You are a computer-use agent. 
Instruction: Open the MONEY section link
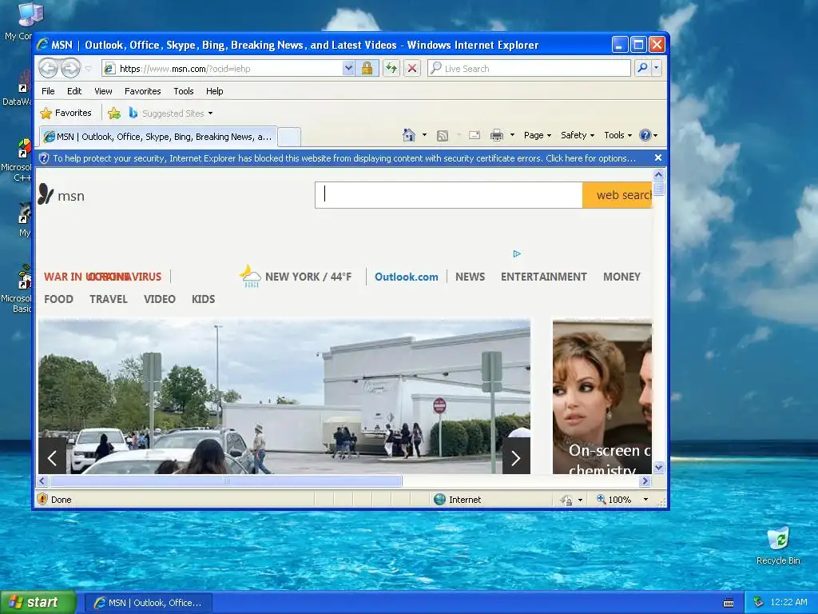click(621, 277)
